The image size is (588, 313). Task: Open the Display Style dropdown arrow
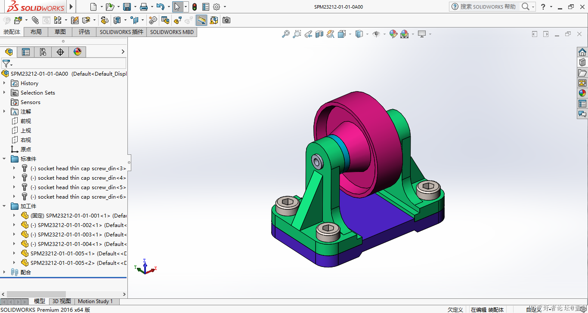367,34
